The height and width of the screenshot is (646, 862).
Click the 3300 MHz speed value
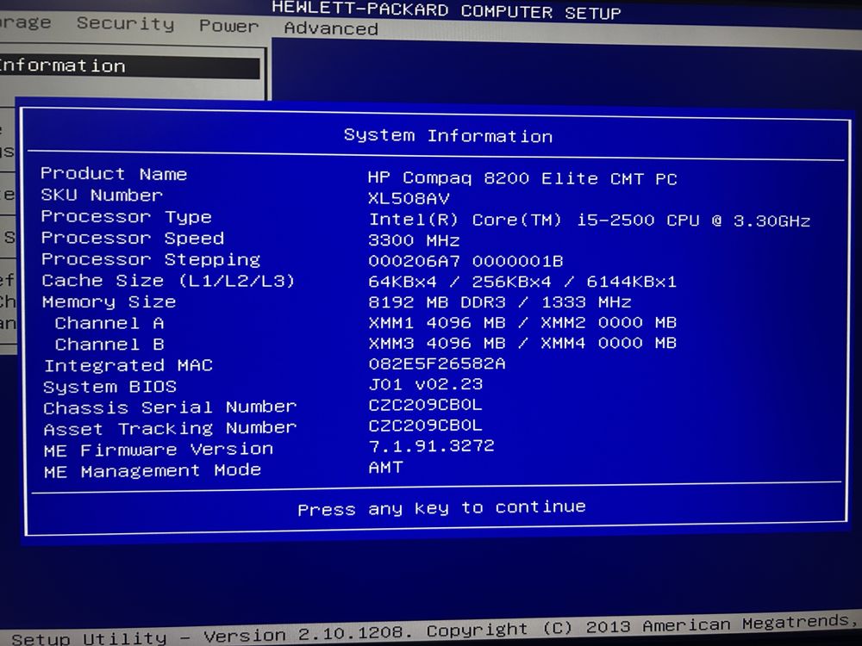tap(414, 240)
